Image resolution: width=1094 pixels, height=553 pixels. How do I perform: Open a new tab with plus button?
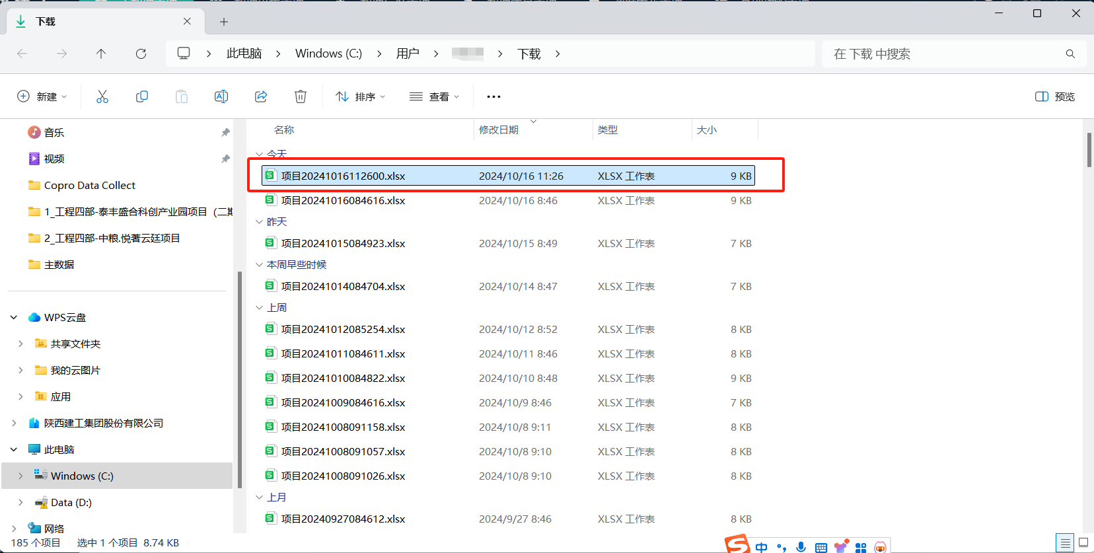[x=224, y=22]
